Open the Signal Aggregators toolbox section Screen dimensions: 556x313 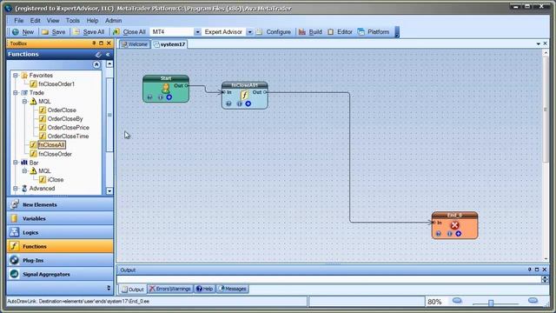click(x=60, y=274)
